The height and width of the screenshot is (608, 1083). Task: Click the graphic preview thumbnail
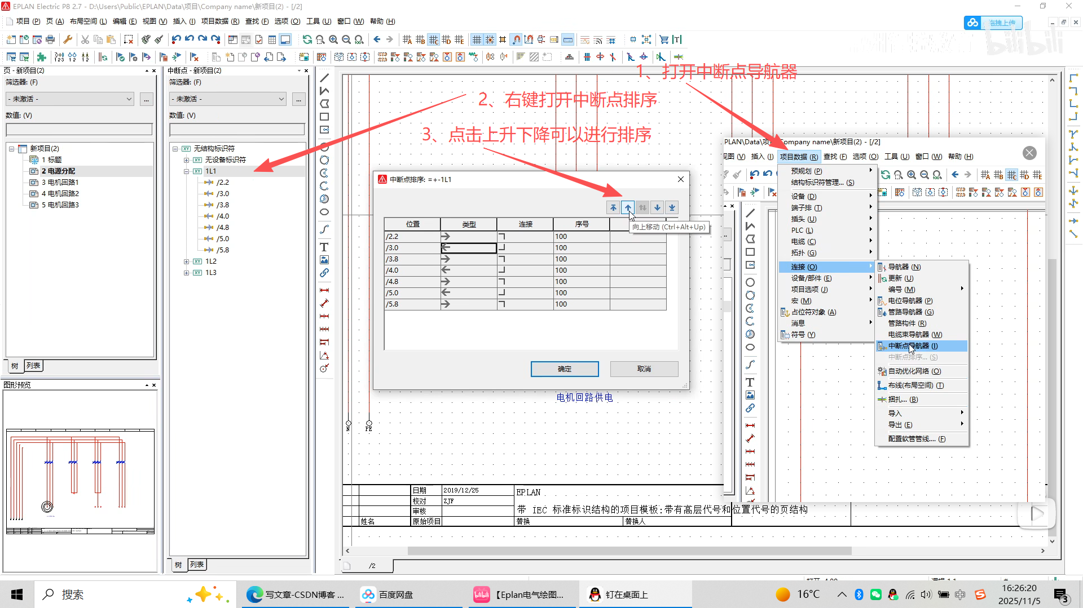click(80, 482)
